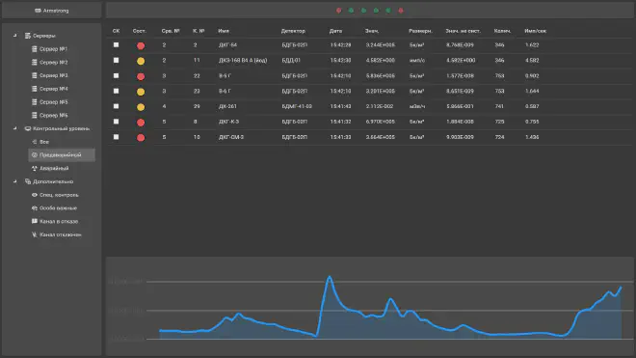The width and height of the screenshot is (636, 358).
Task: Click the СК column header
Action: pyautogui.click(x=116, y=31)
